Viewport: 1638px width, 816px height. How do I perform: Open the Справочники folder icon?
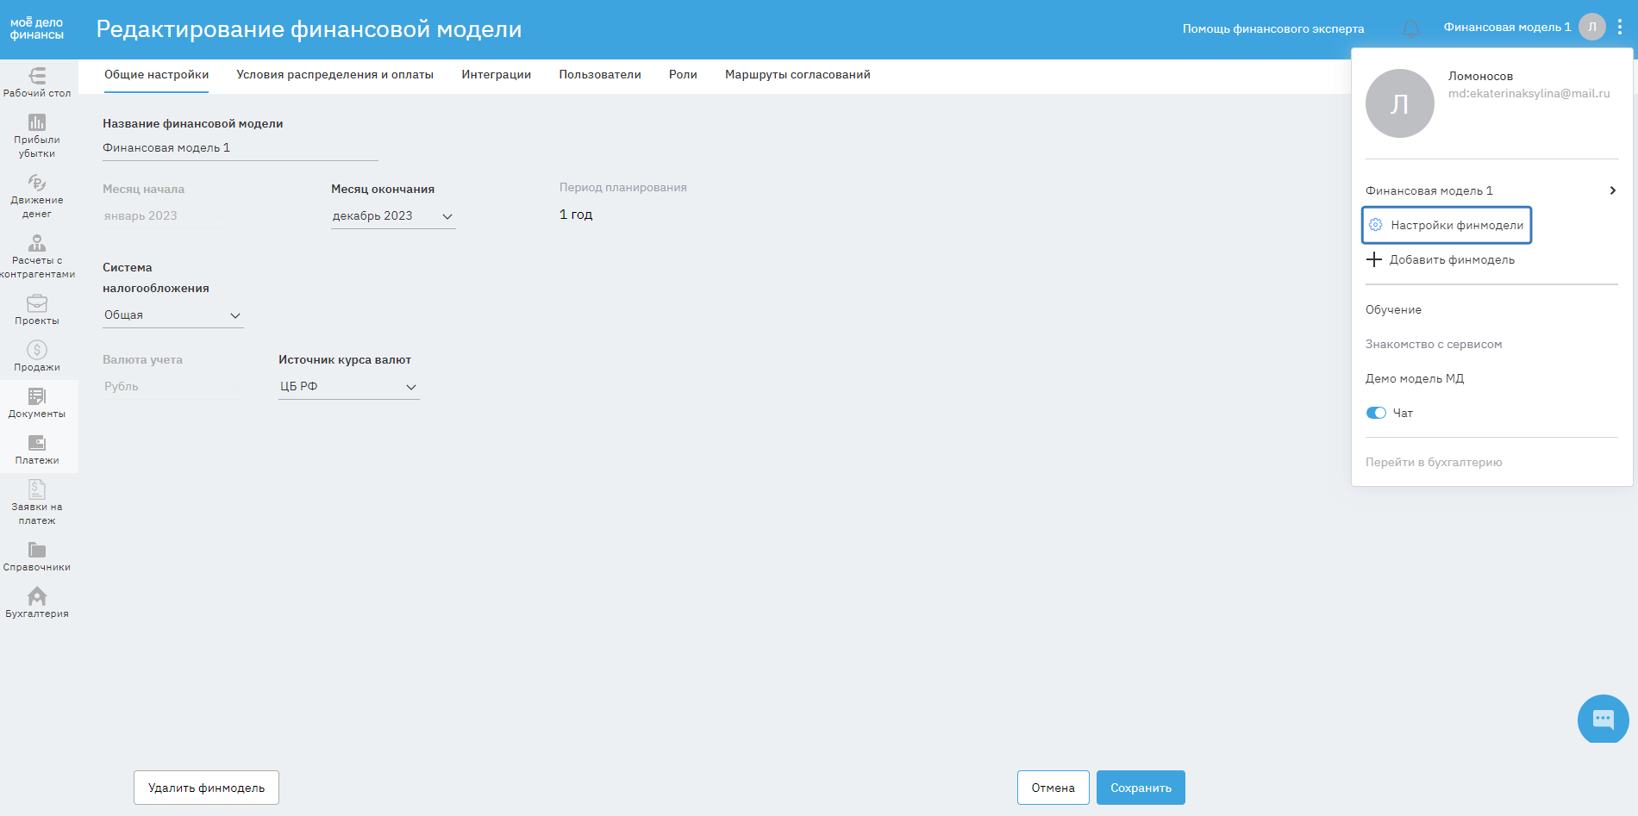[37, 550]
